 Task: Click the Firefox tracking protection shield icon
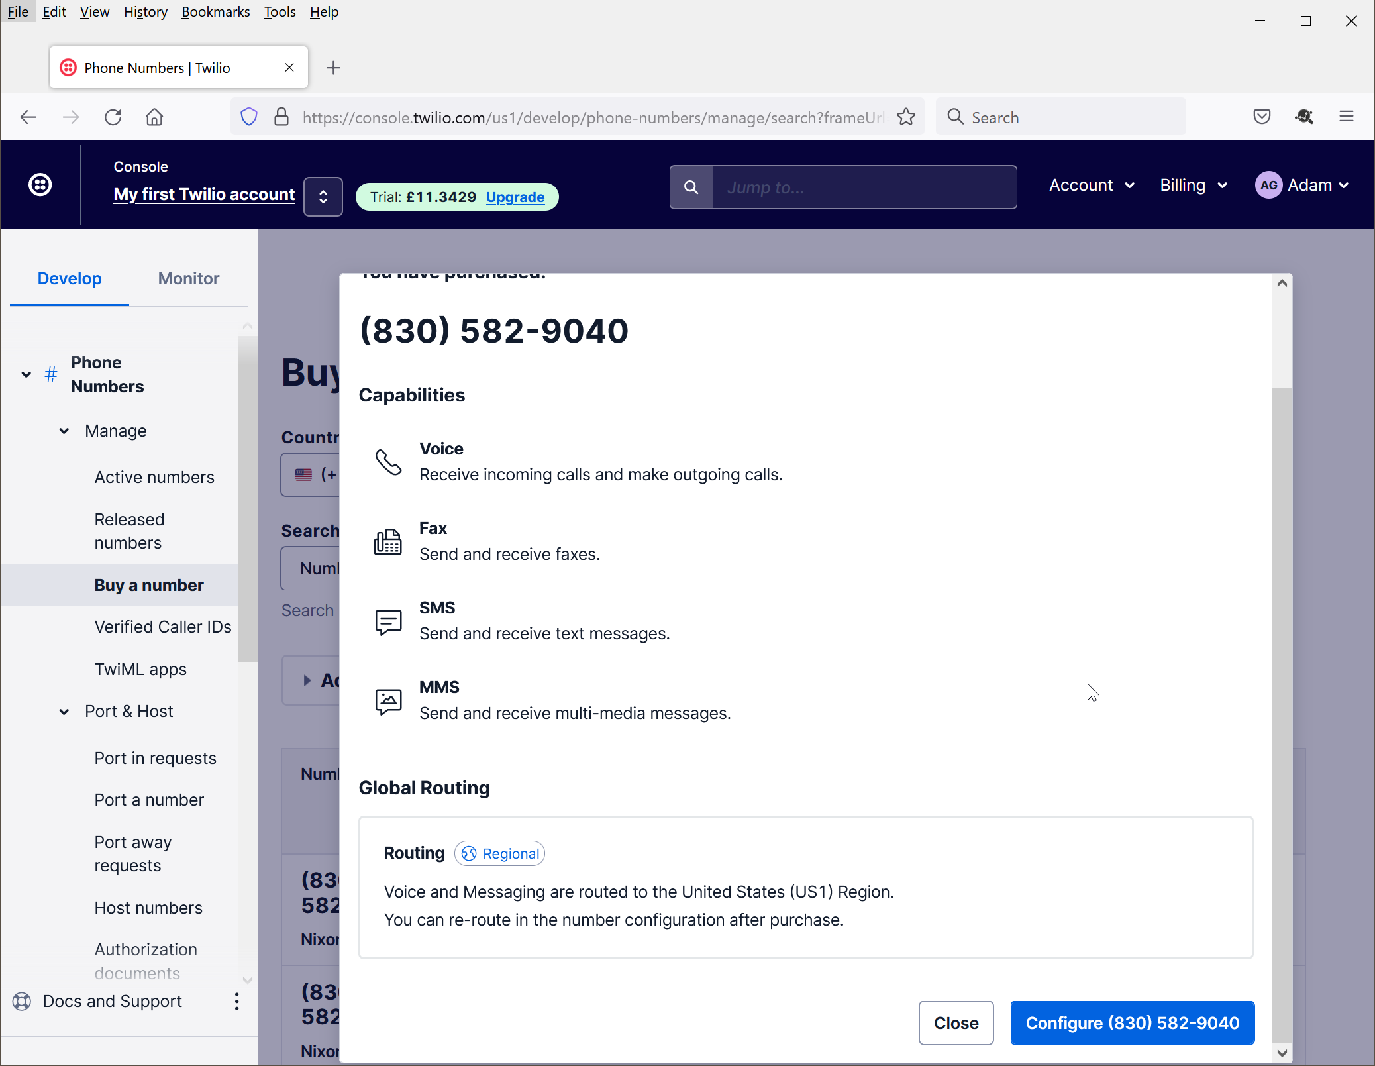pos(248,117)
